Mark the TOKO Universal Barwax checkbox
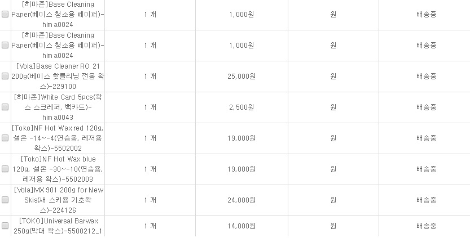The height and width of the screenshot is (238, 470). pos(5,226)
